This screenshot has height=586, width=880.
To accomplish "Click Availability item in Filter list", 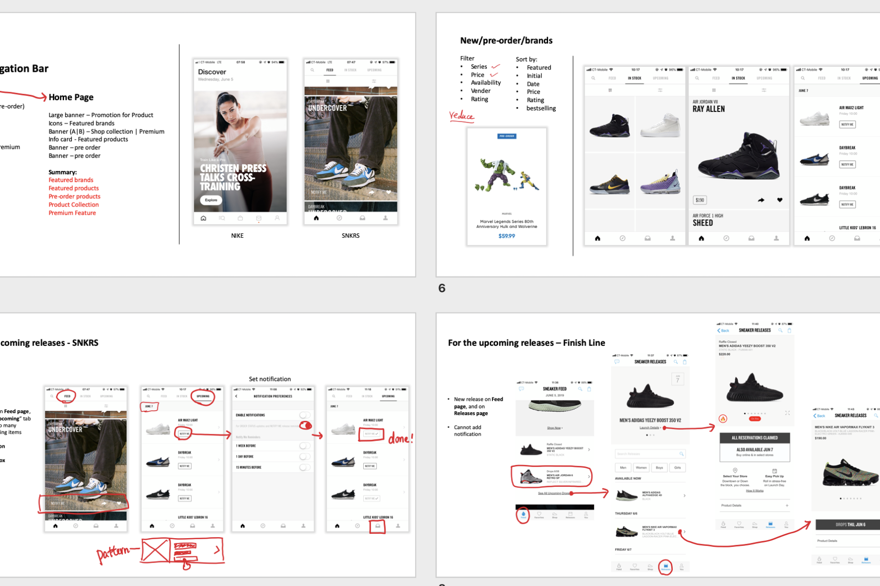I will pyautogui.click(x=486, y=83).
